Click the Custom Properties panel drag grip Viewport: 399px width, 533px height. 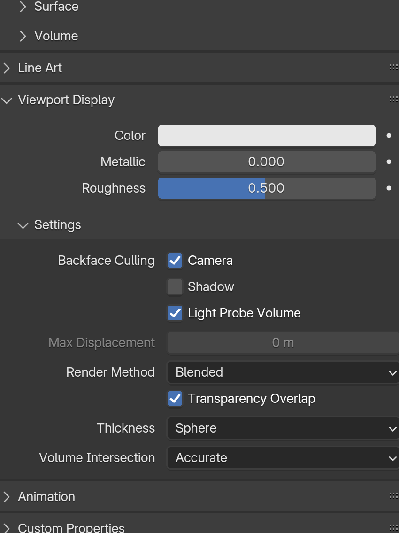coord(393,527)
